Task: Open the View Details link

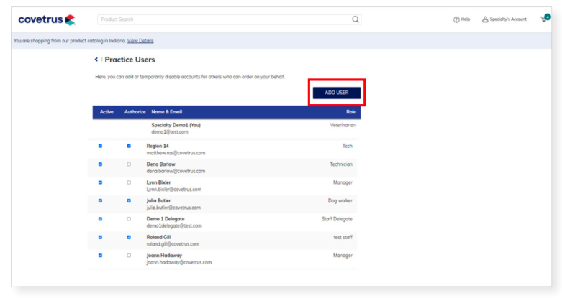Action: click(140, 41)
